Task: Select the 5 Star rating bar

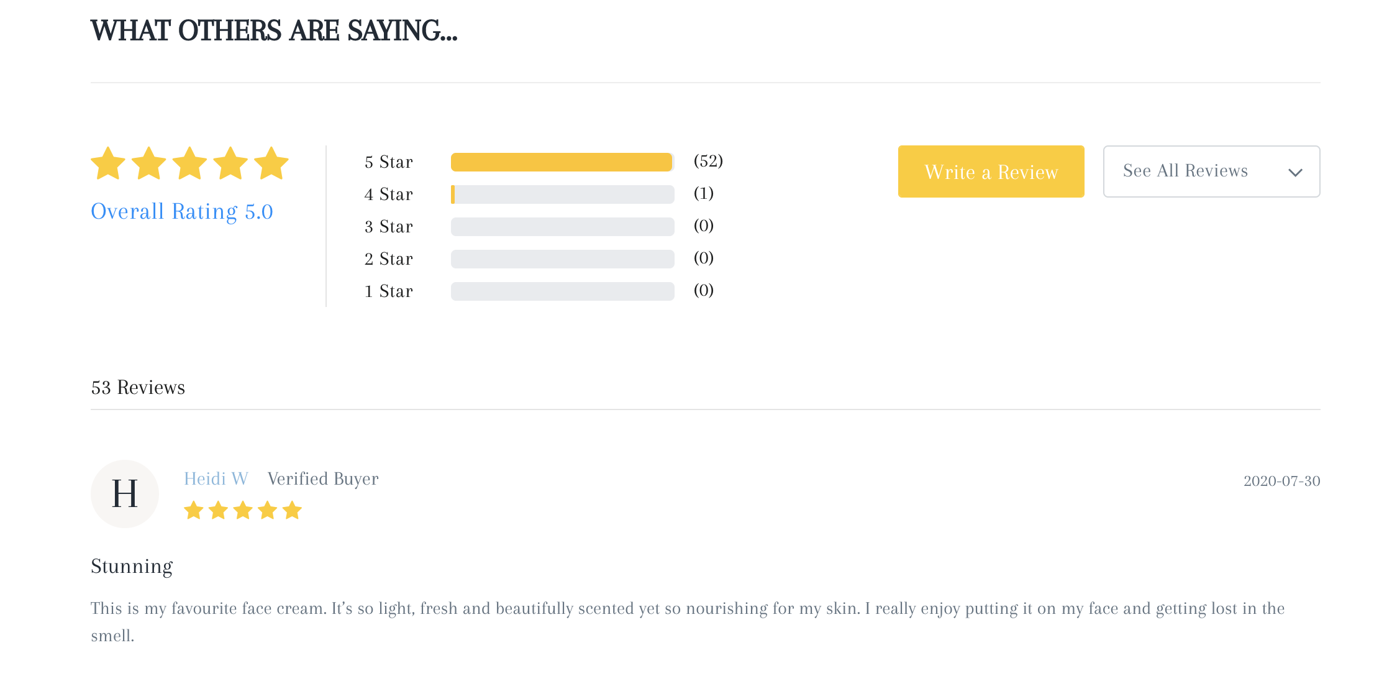Action: pyautogui.click(x=562, y=162)
